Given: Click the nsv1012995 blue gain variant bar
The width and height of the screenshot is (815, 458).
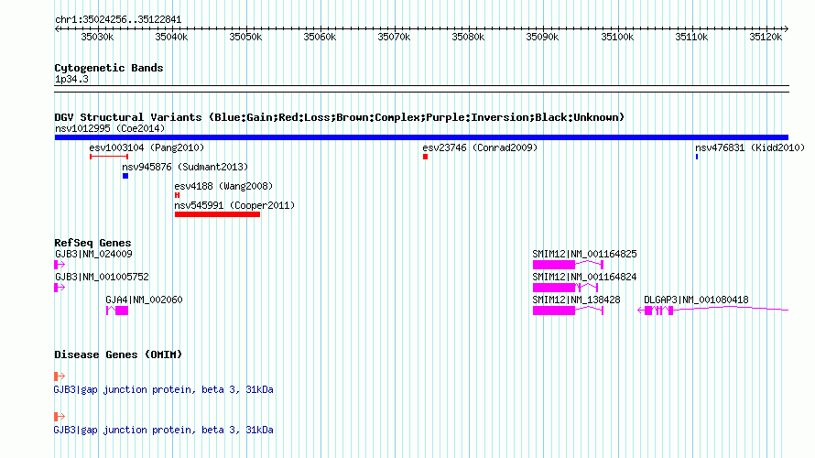Looking at the screenshot, I should (421, 137).
